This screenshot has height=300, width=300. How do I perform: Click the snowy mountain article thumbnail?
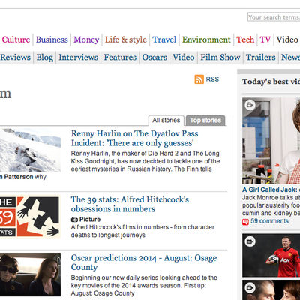click(30, 151)
